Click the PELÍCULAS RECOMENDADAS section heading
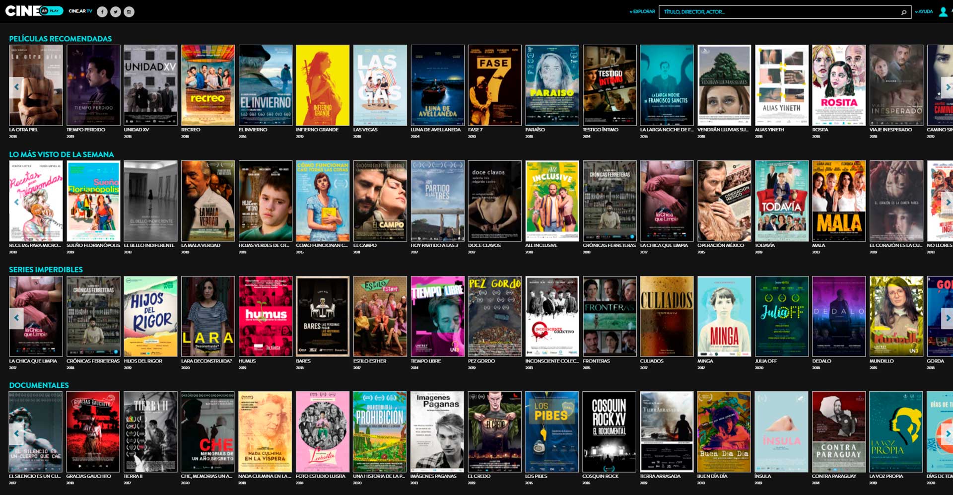This screenshot has width=953, height=495. pyautogui.click(x=60, y=39)
